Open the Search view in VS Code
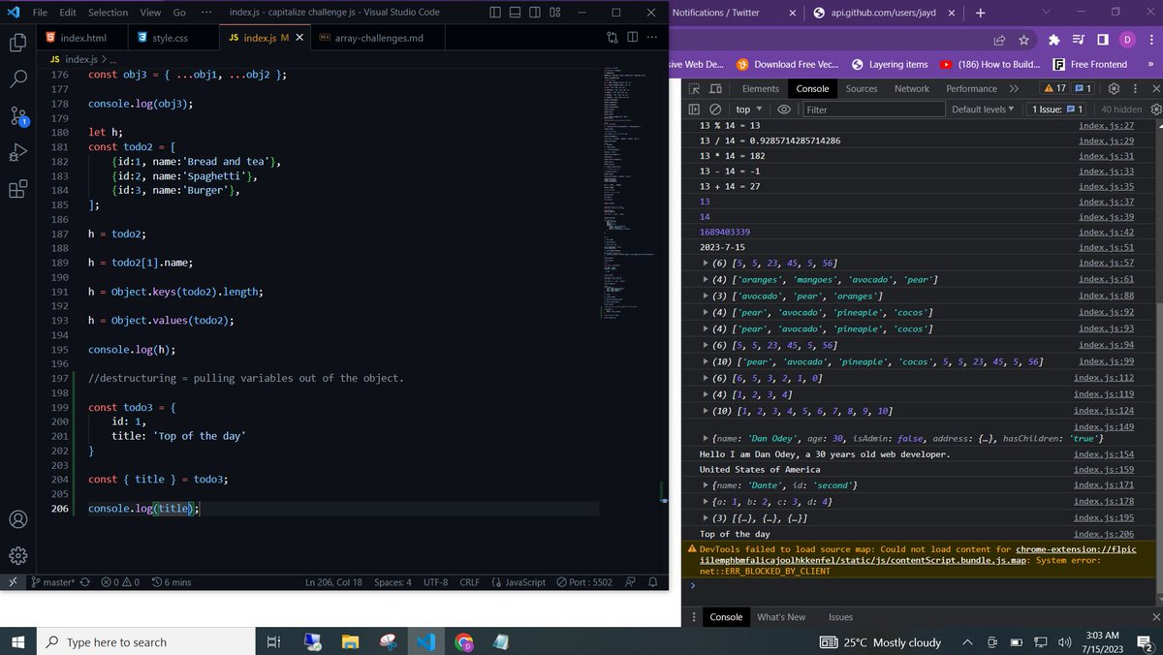Screen dimensions: 1163x655 pyautogui.click(x=17, y=78)
